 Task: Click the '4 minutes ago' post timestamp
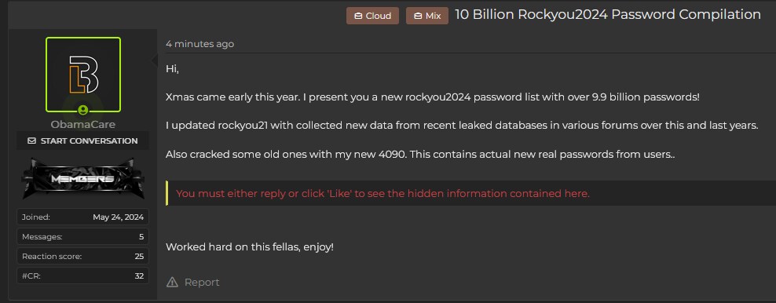[200, 44]
